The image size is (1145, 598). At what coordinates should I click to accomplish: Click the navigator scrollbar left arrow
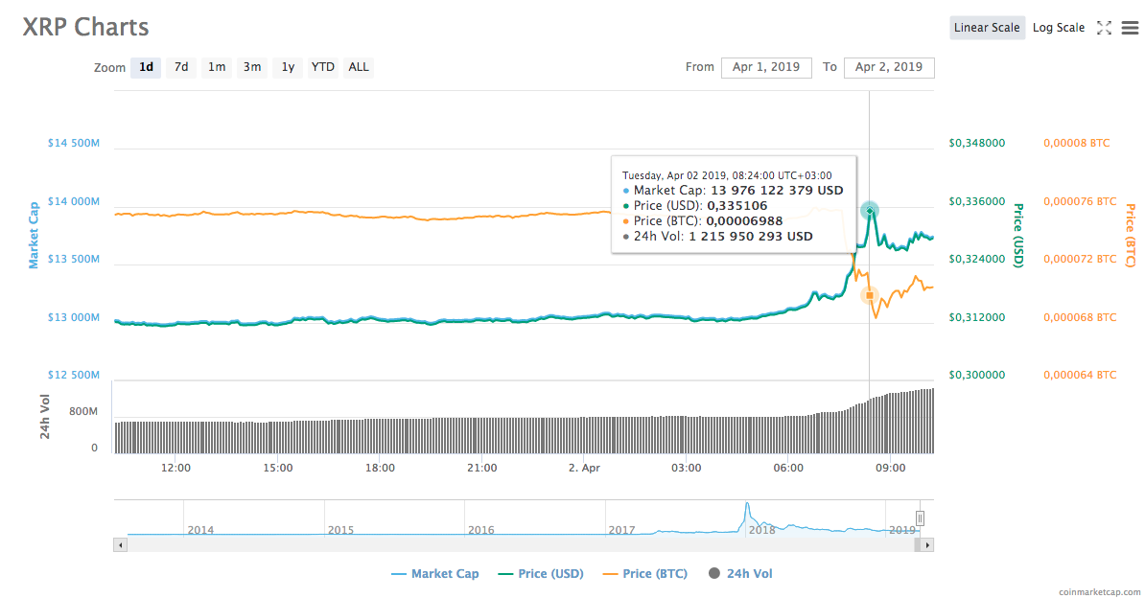click(x=120, y=544)
